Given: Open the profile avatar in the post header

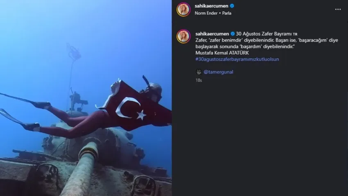Looking at the screenshot, I should click(183, 9).
